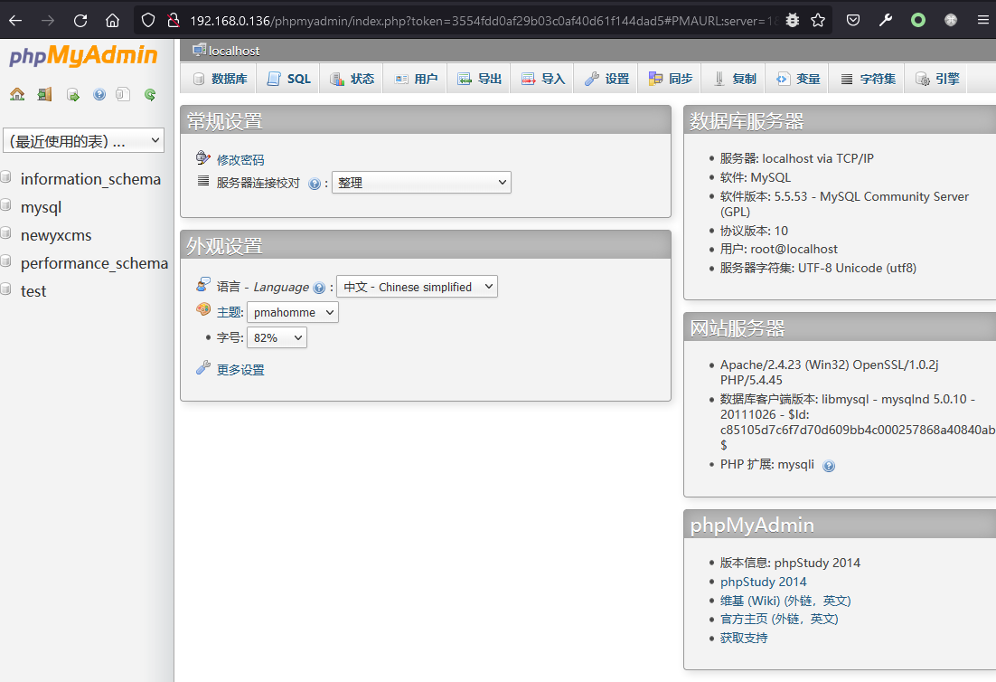Click the 主题 theme link label
Screen dimensions: 996x682
[229, 312]
